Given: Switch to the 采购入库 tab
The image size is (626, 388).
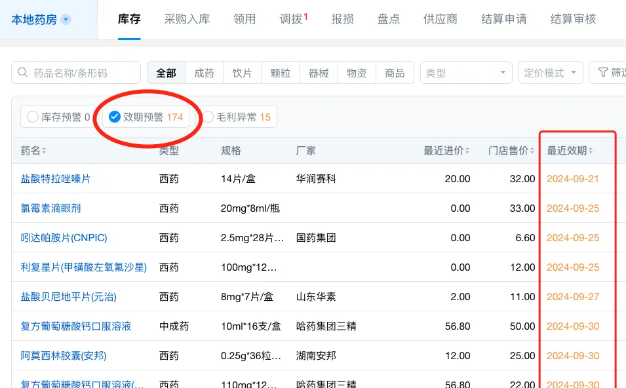Looking at the screenshot, I should [x=187, y=19].
